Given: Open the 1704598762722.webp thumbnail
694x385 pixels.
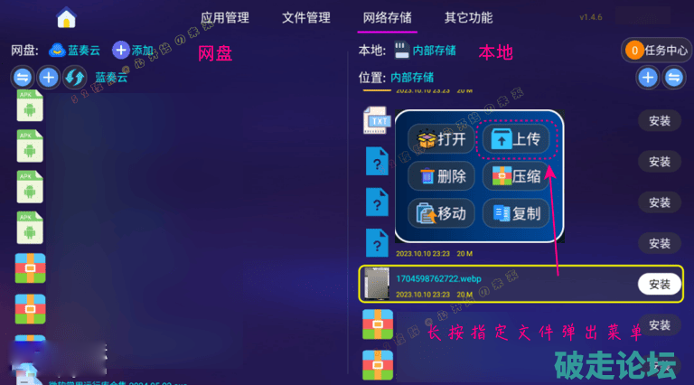Looking at the screenshot, I should (376, 284).
